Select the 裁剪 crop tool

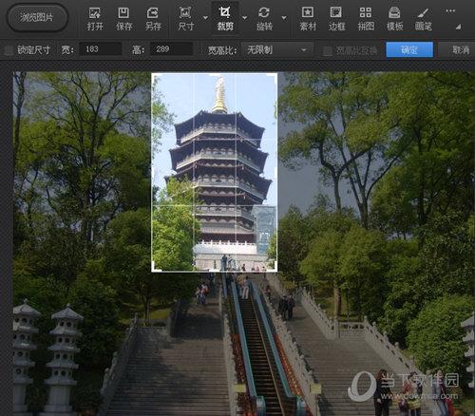225,19
